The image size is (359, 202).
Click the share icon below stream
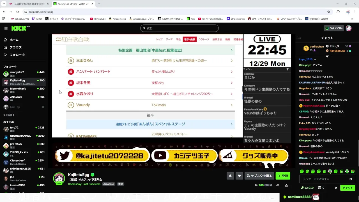click(x=277, y=185)
